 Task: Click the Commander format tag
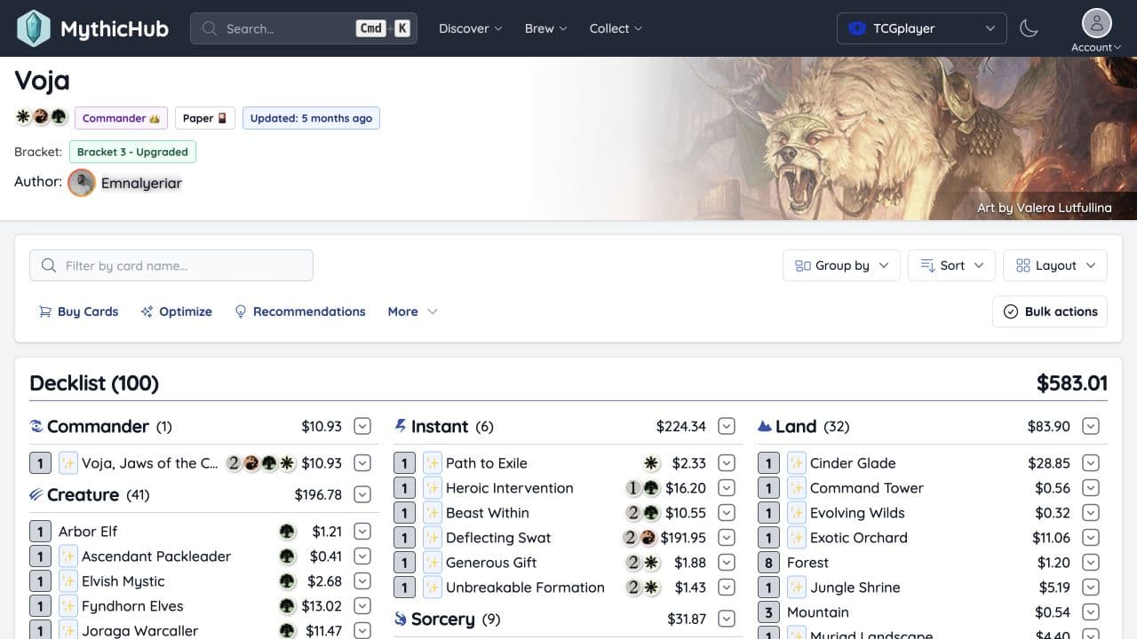click(x=121, y=118)
